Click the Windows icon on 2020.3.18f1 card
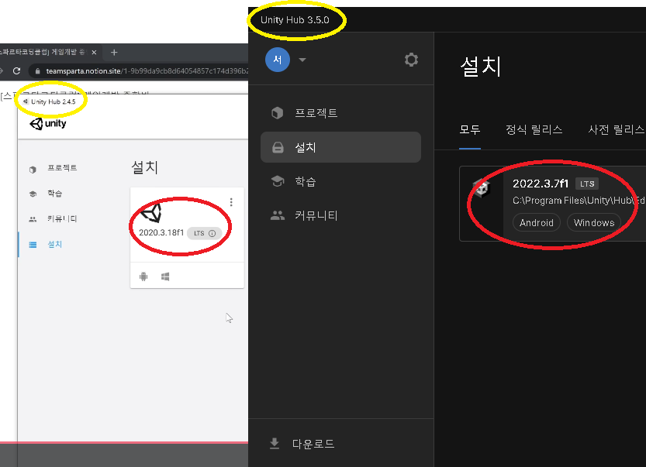Viewport: 646px width, 467px height. (x=165, y=276)
